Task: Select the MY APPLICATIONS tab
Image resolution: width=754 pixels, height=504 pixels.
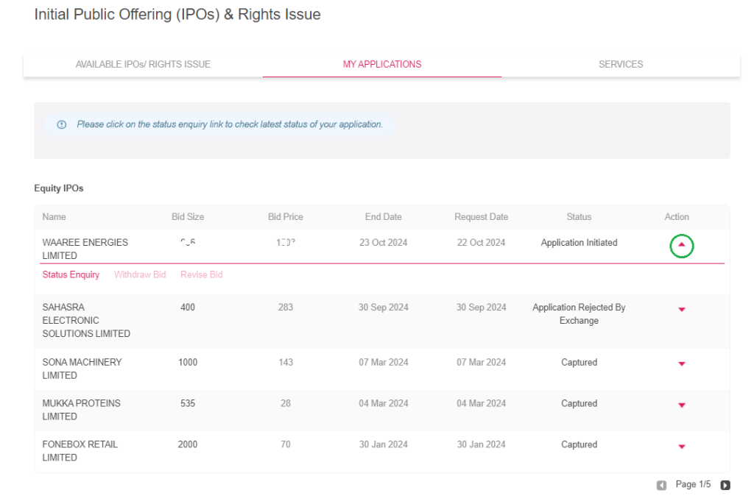Action: click(382, 64)
